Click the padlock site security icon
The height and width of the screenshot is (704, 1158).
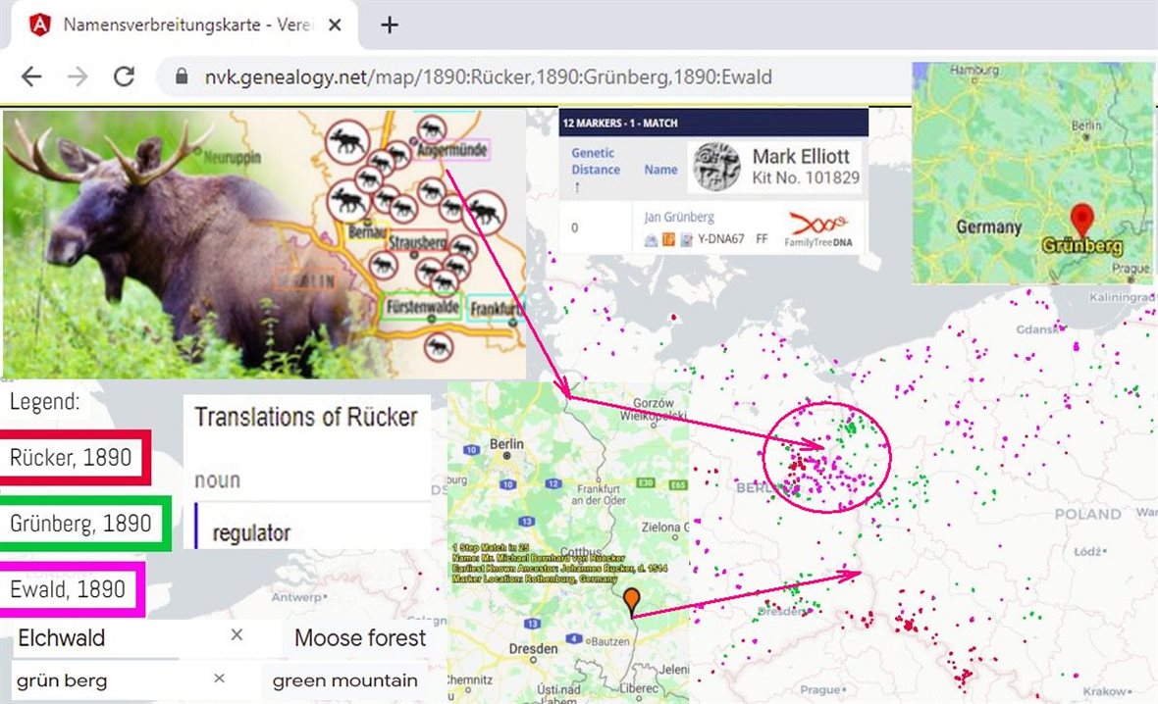(x=180, y=77)
